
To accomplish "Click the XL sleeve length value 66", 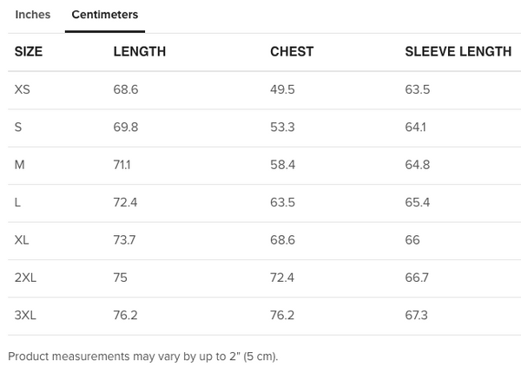I will 412,240.
